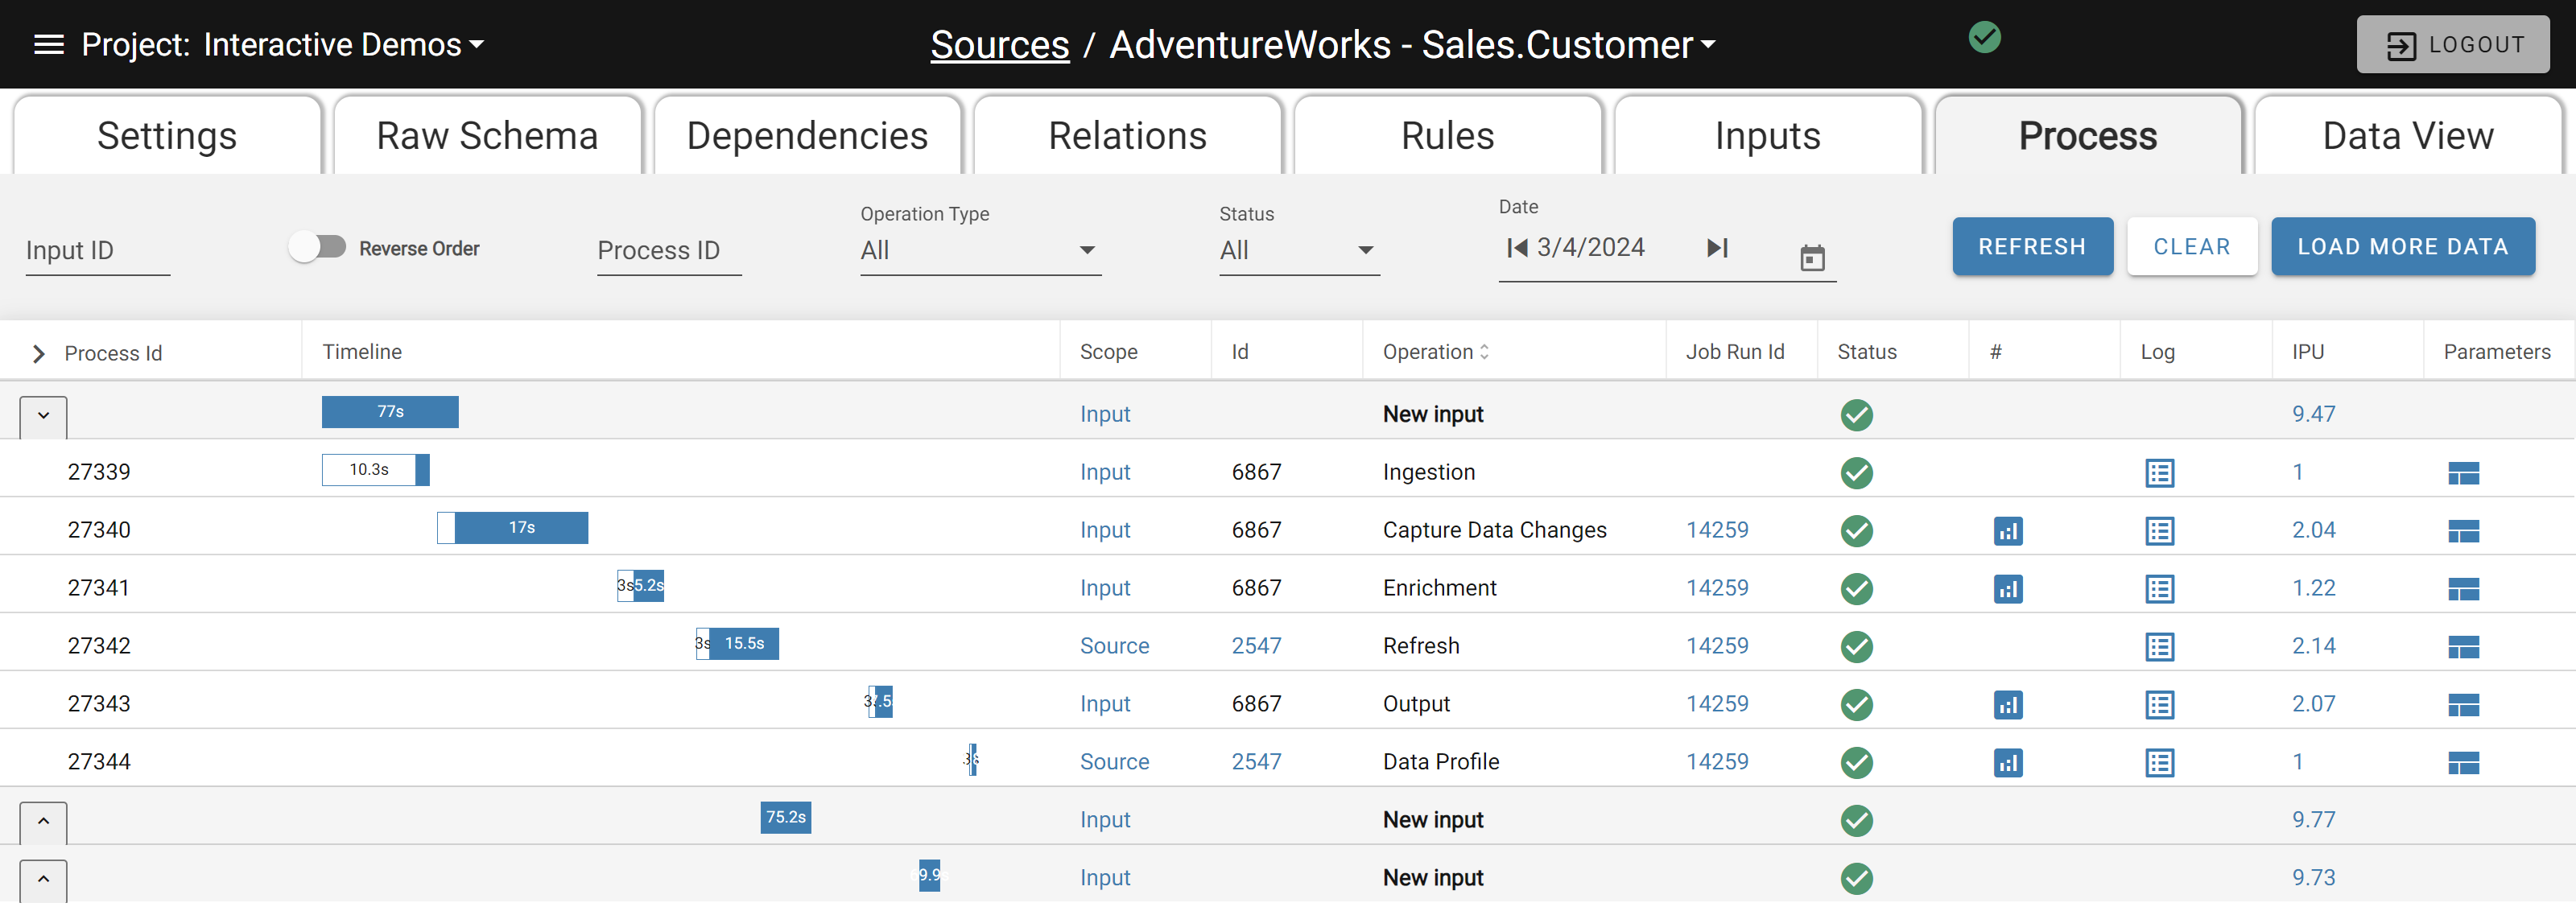
Task: Collapse the expanded New input process group
Action: click(x=42, y=415)
